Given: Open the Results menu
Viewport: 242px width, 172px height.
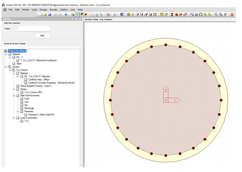Looking at the screenshot, I should 54,9.
